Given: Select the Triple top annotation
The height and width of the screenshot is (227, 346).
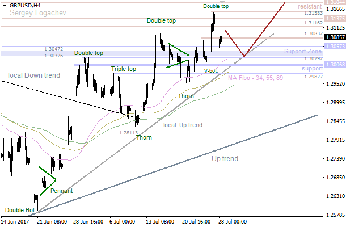Looking at the screenshot, I should 123,69.
